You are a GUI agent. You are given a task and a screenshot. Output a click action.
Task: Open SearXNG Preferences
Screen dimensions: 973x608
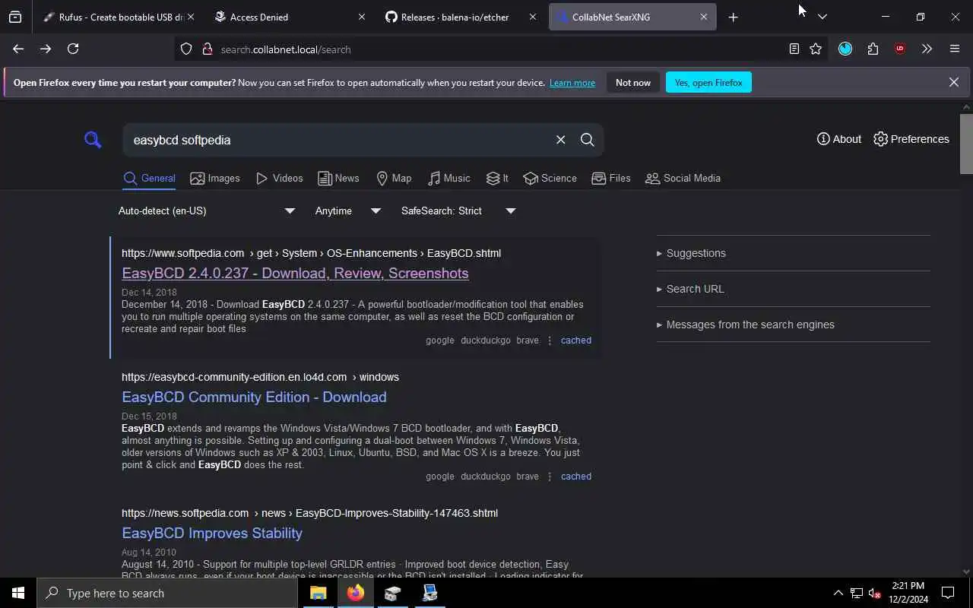911,139
